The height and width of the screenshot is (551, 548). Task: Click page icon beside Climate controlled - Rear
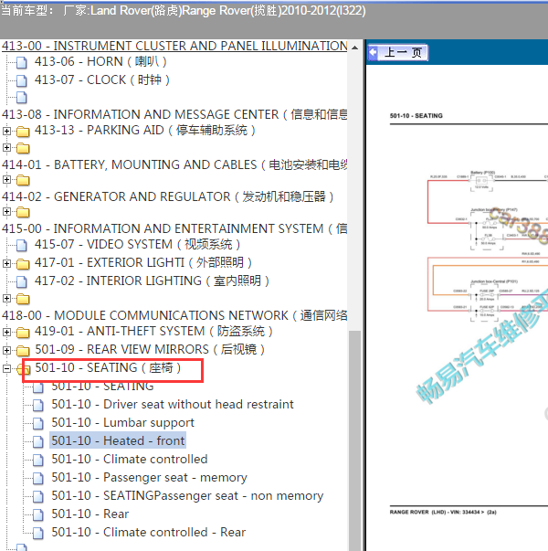tap(38, 534)
